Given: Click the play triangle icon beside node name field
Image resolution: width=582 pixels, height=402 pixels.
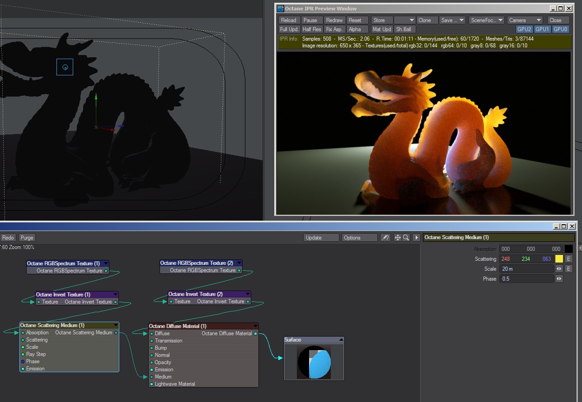Looking at the screenshot, I should [417, 238].
